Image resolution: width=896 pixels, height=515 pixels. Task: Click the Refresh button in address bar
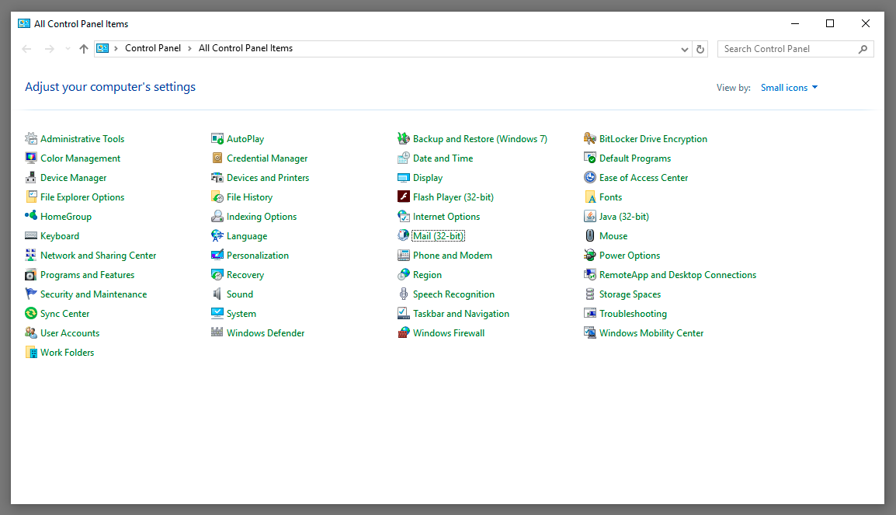[x=700, y=49]
